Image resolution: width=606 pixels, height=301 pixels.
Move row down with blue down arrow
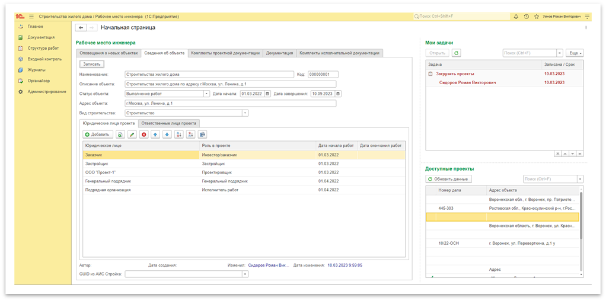pyautogui.click(x=167, y=135)
